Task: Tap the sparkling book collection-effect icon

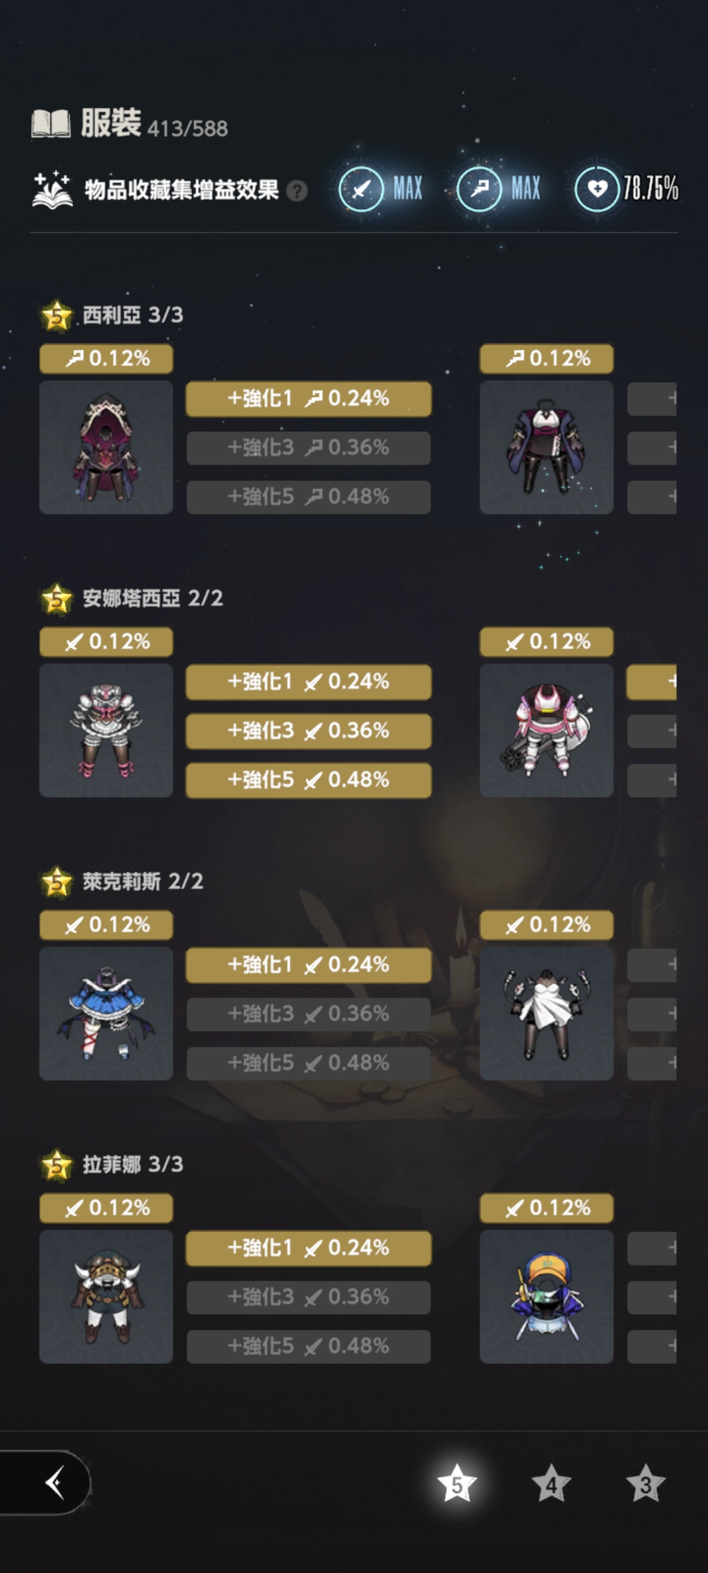Action: (52, 189)
